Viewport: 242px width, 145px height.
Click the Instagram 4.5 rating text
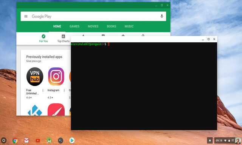(x=50, y=97)
